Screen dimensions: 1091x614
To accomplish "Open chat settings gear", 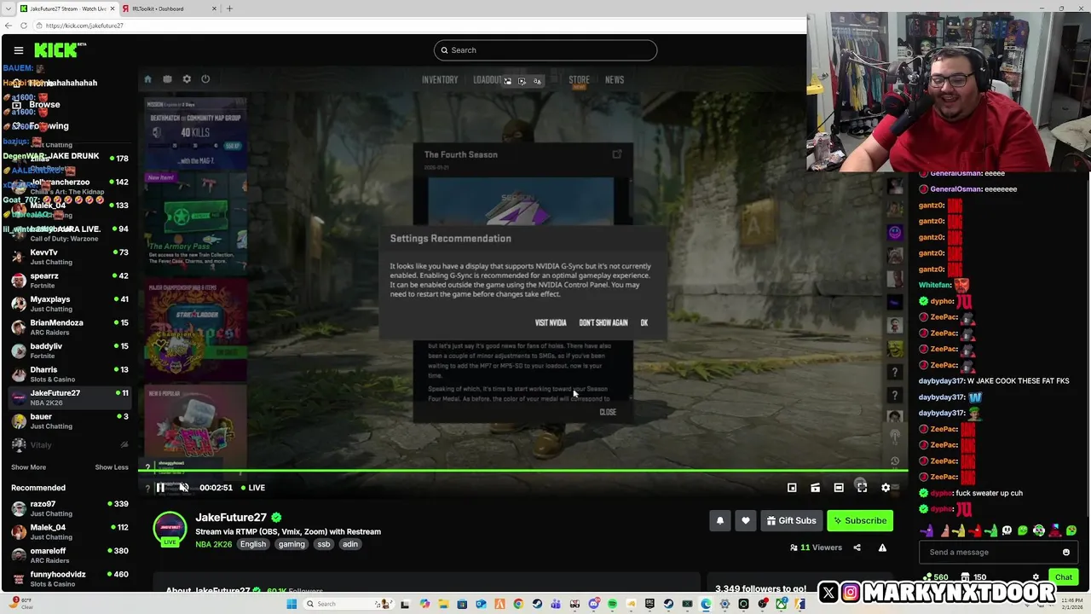I will 1036,577.
